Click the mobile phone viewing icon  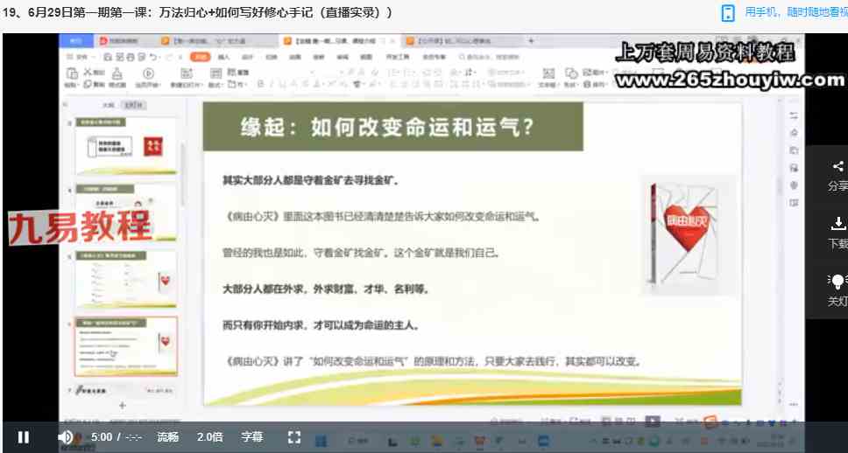click(728, 12)
